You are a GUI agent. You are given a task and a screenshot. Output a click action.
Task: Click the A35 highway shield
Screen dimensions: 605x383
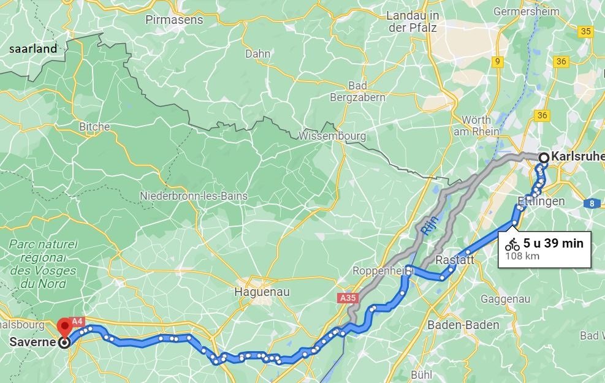(x=348, y=298)
